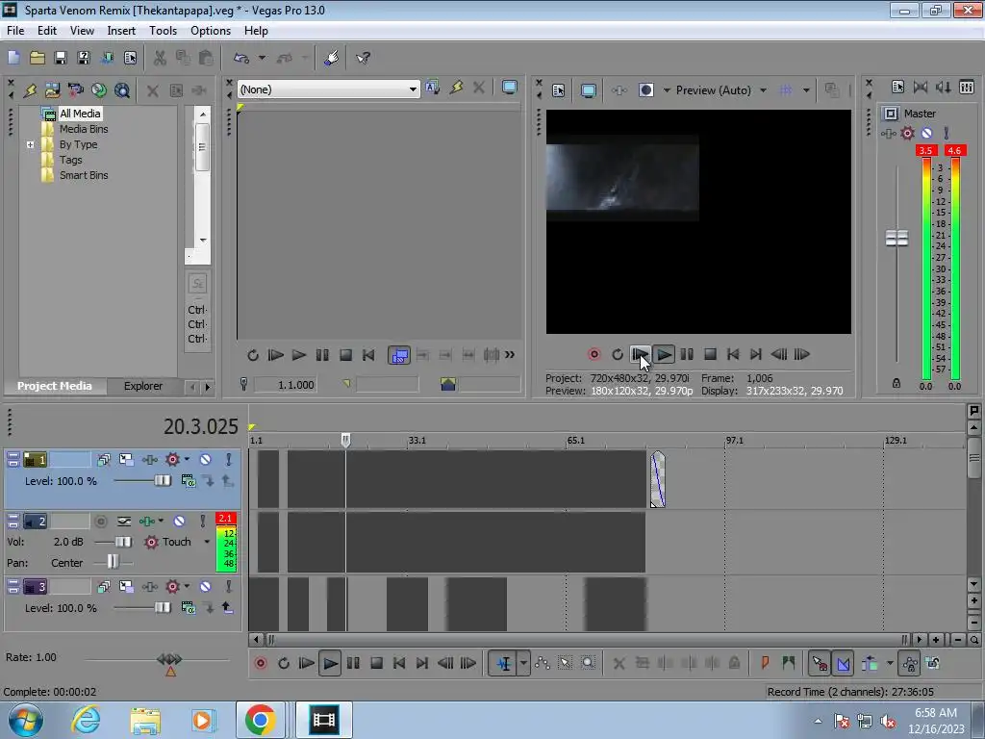
Task: Open a project with the Open folder icon
Action: [38, 58]
